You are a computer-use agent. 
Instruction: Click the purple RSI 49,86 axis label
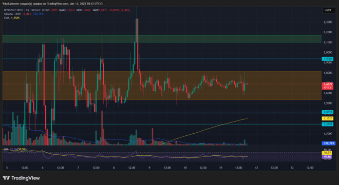(x=327, y=157)
